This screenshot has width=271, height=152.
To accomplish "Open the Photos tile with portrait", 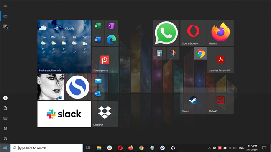I will pos(51,87).
